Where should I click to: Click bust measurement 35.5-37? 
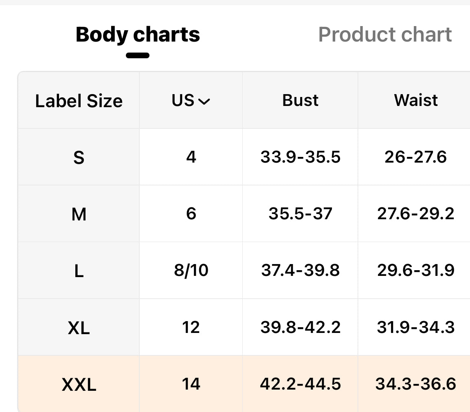(x=300, y=214)
